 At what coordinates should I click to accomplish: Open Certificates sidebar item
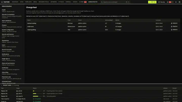click(x=12, y=69)
